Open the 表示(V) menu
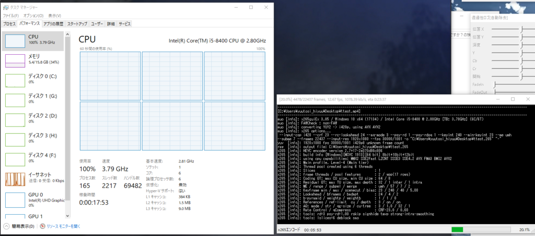This screenshot has height=236, width=535. point(54,16)
